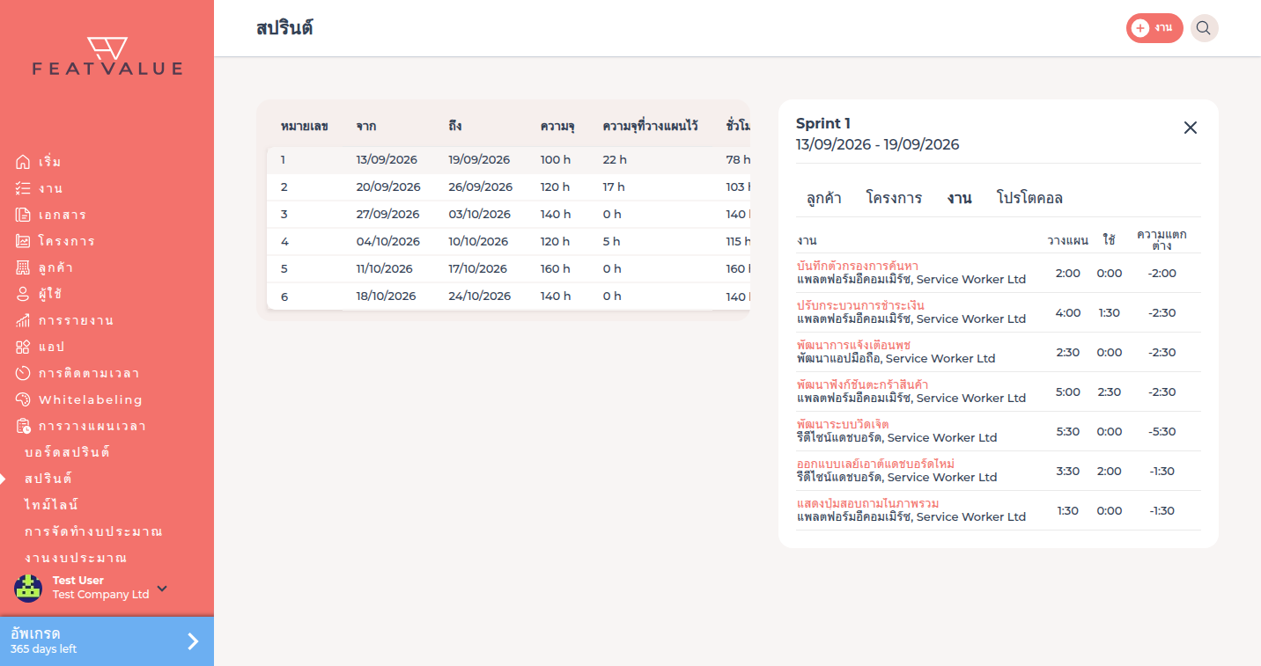Click the FeatValue logo
Viewport: 1261px width, 666px height.
coord(107,56)
